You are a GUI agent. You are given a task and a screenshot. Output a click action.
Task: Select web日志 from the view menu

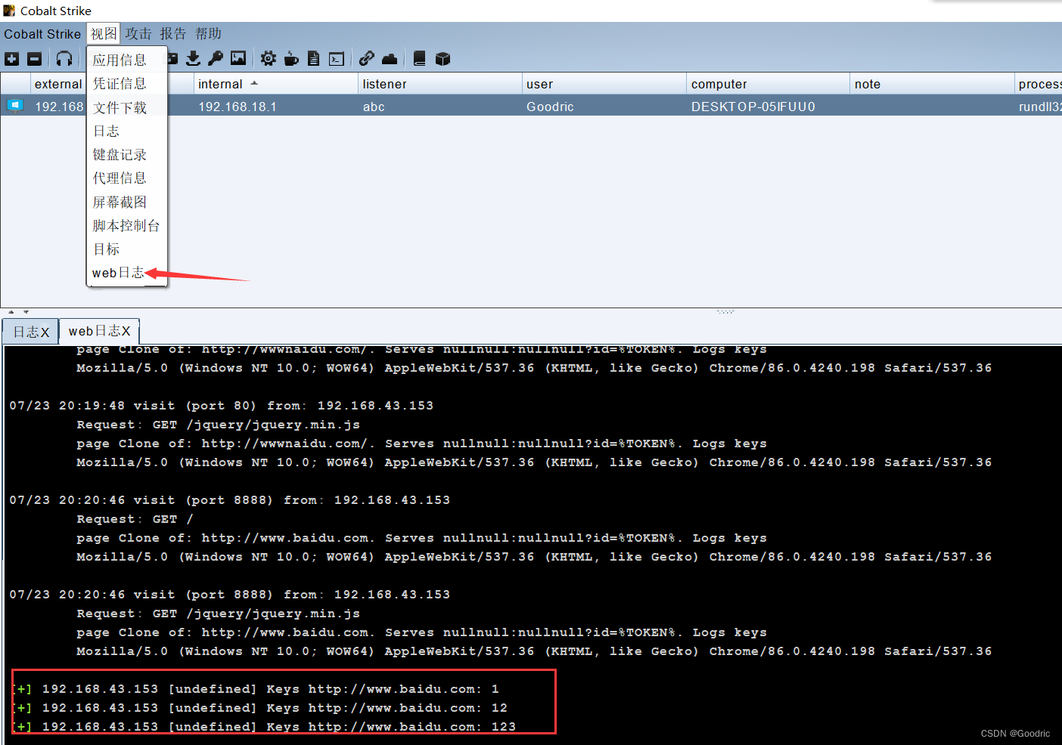pyautogui.click(x=127, y=273)
